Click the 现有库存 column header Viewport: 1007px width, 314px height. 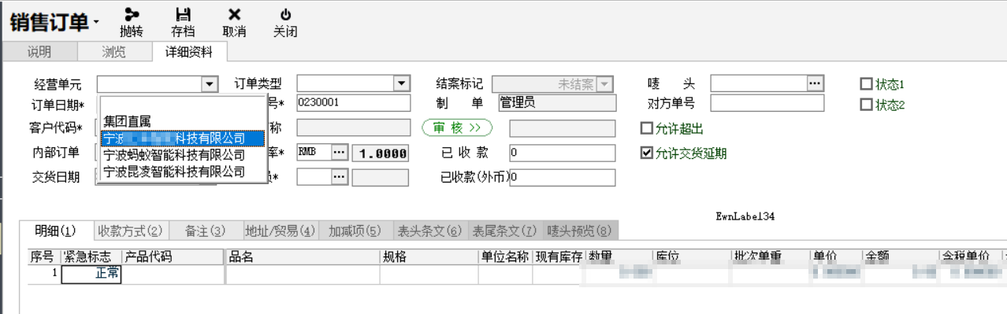coord(559,257)
